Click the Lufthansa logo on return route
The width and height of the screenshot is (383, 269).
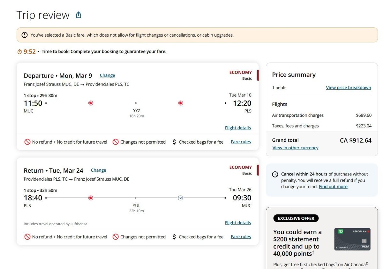(x=180, y=198)
